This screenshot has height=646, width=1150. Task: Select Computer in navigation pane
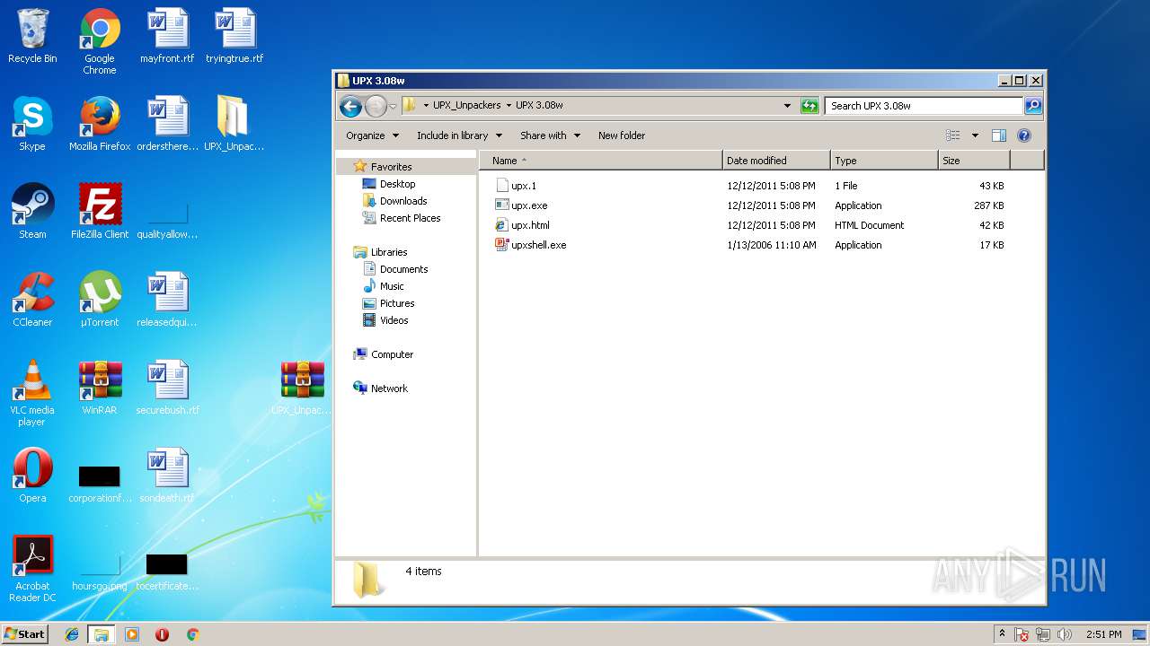pyautogui.click(x=392, y=354)
